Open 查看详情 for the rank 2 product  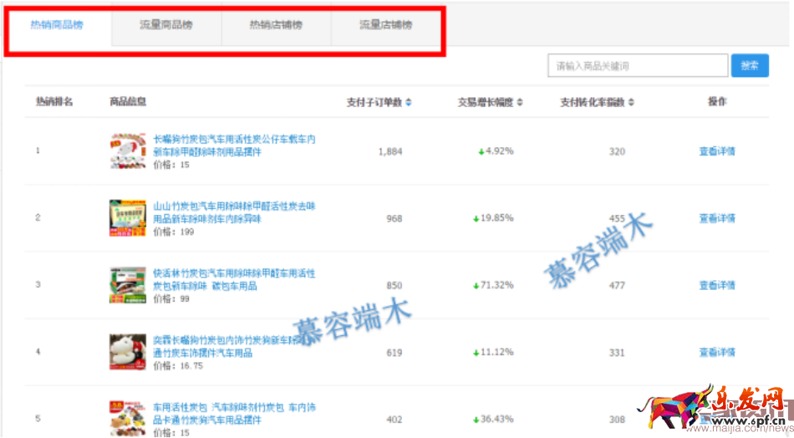point(717,218)
